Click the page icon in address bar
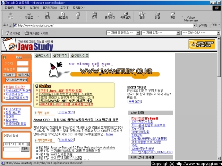The height and width of the screenshot is (166, 222). (x=15, y=25)
